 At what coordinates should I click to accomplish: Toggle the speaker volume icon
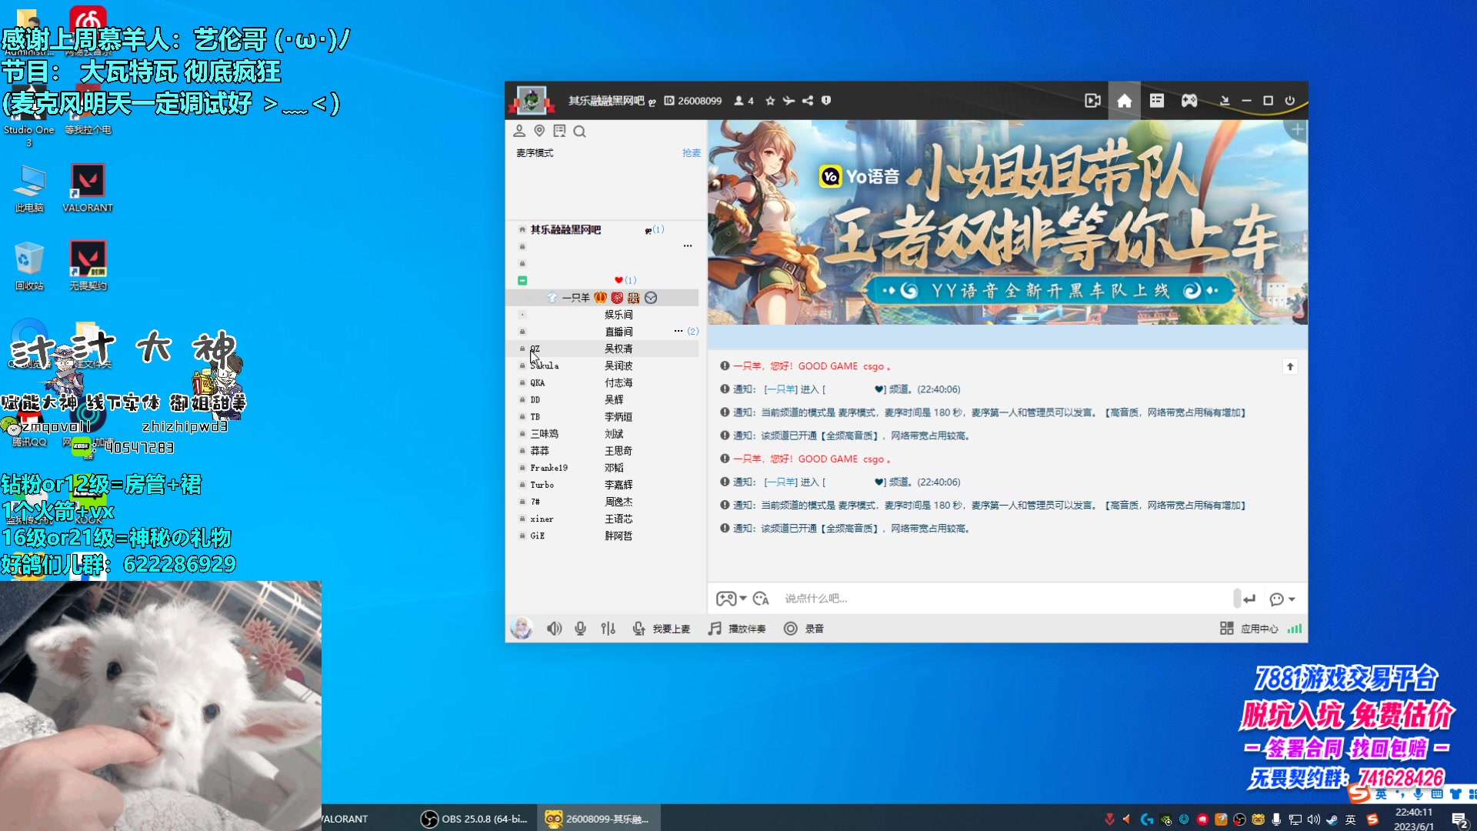pyautogui.click(x=554, y=629)
